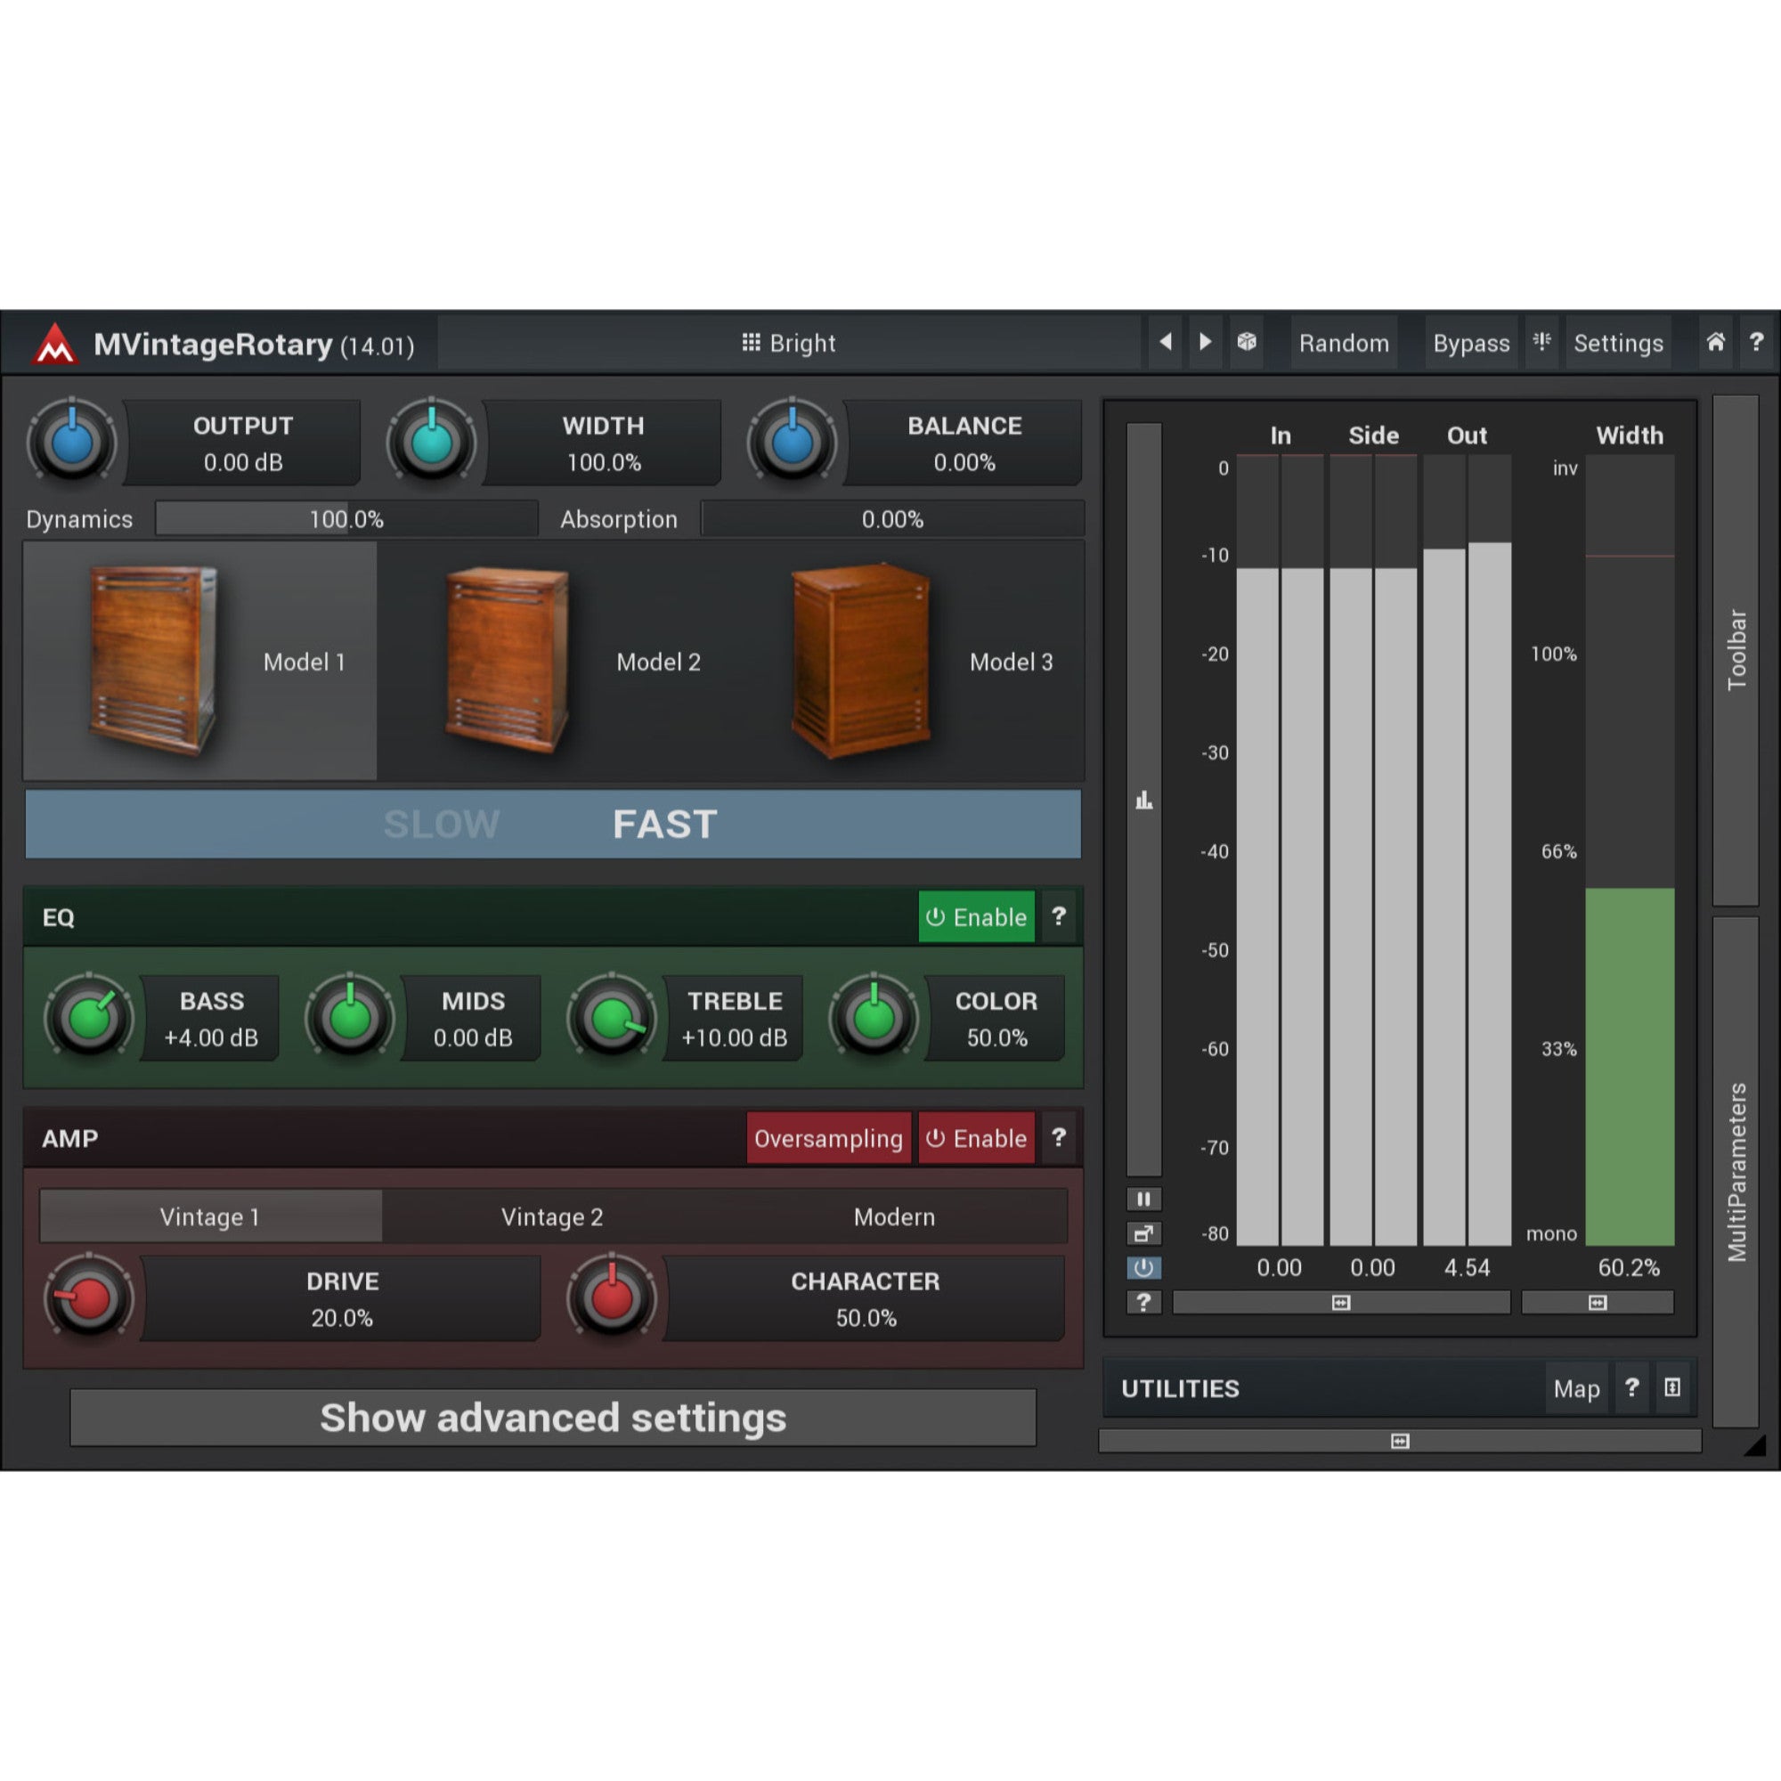1781x1781 pixels.
Task: Toggle the meter power icon
Action: pyautogui.click(x=1143, y=1267)
